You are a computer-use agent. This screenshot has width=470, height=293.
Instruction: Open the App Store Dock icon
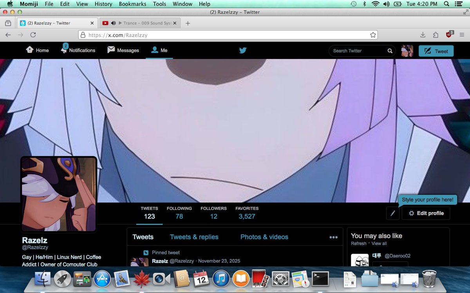click(x=102, y=279)
